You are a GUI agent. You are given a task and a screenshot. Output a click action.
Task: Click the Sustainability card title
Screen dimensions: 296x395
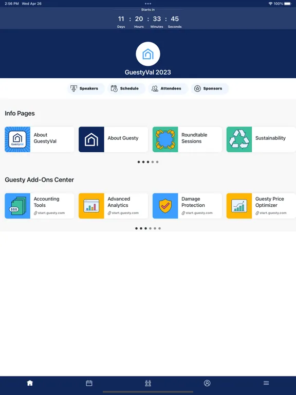(271, 138)
